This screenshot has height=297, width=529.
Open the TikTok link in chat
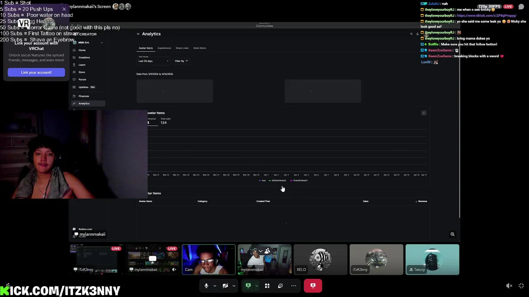[486, 15]
